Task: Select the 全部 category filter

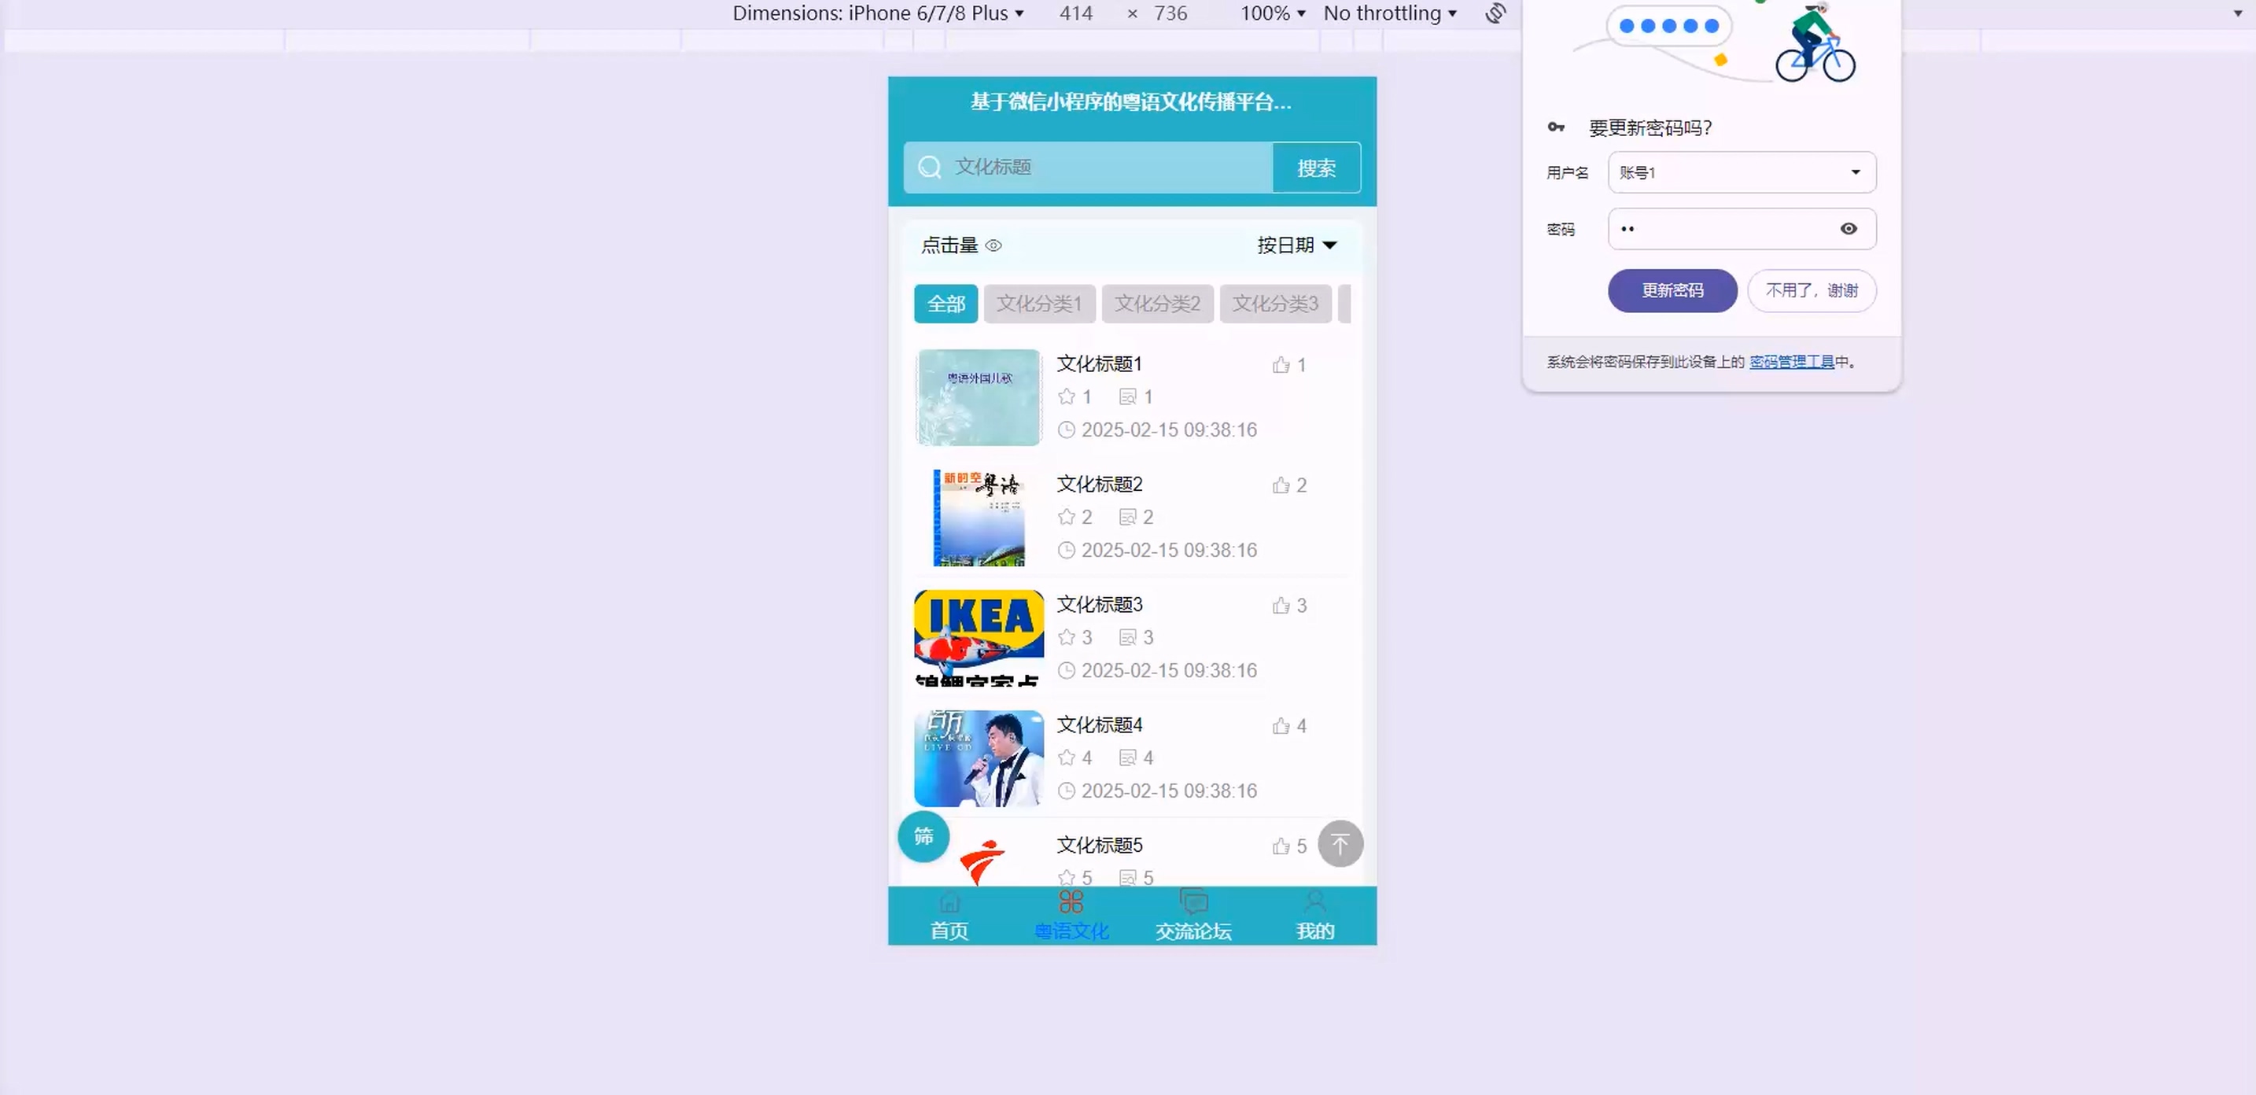Action: click(x=946, y=304)
